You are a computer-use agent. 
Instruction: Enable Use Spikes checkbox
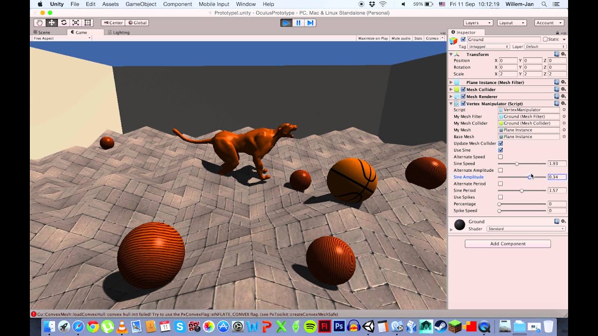point(500,197)
